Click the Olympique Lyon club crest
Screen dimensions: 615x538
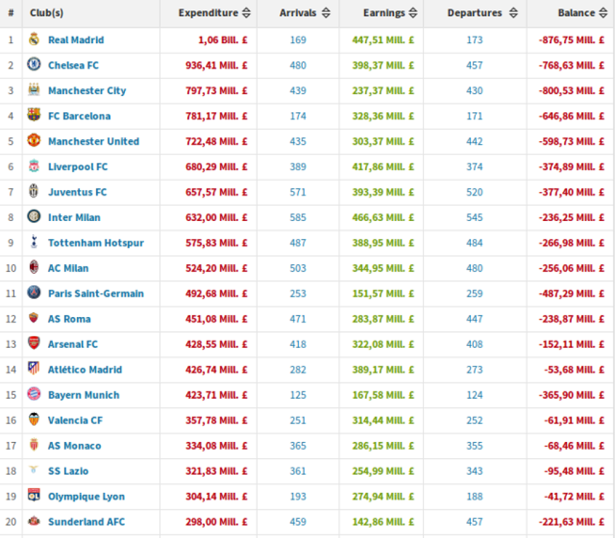pyautogui.click(x=34, y=495)
